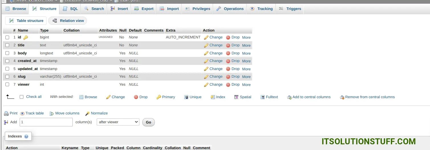Screen dimensions: 430x150
Task: Click the number of columns input field
Action: [x=46, y=122]
